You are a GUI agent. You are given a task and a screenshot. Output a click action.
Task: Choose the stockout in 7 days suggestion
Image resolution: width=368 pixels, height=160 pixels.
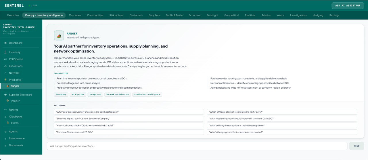282,112
